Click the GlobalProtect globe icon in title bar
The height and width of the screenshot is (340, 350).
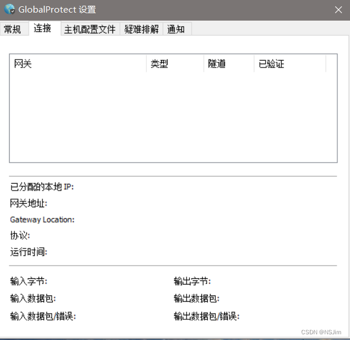(x=10, y=9)
